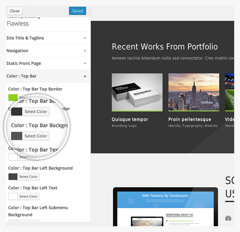The image size is (240, 232).
Task: Open the Static Front Page section
Action: (x=46, y=63)
